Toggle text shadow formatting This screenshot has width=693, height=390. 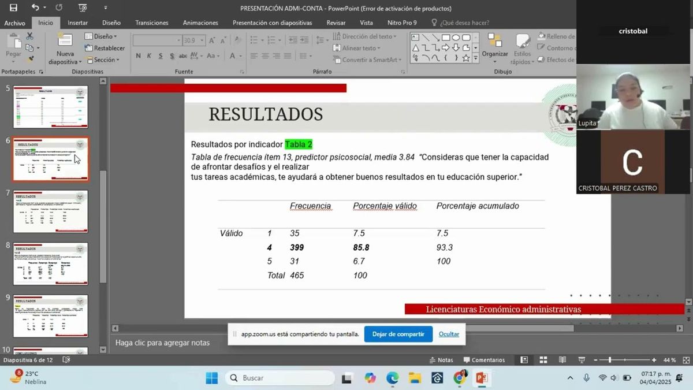(x=172, y=56)
